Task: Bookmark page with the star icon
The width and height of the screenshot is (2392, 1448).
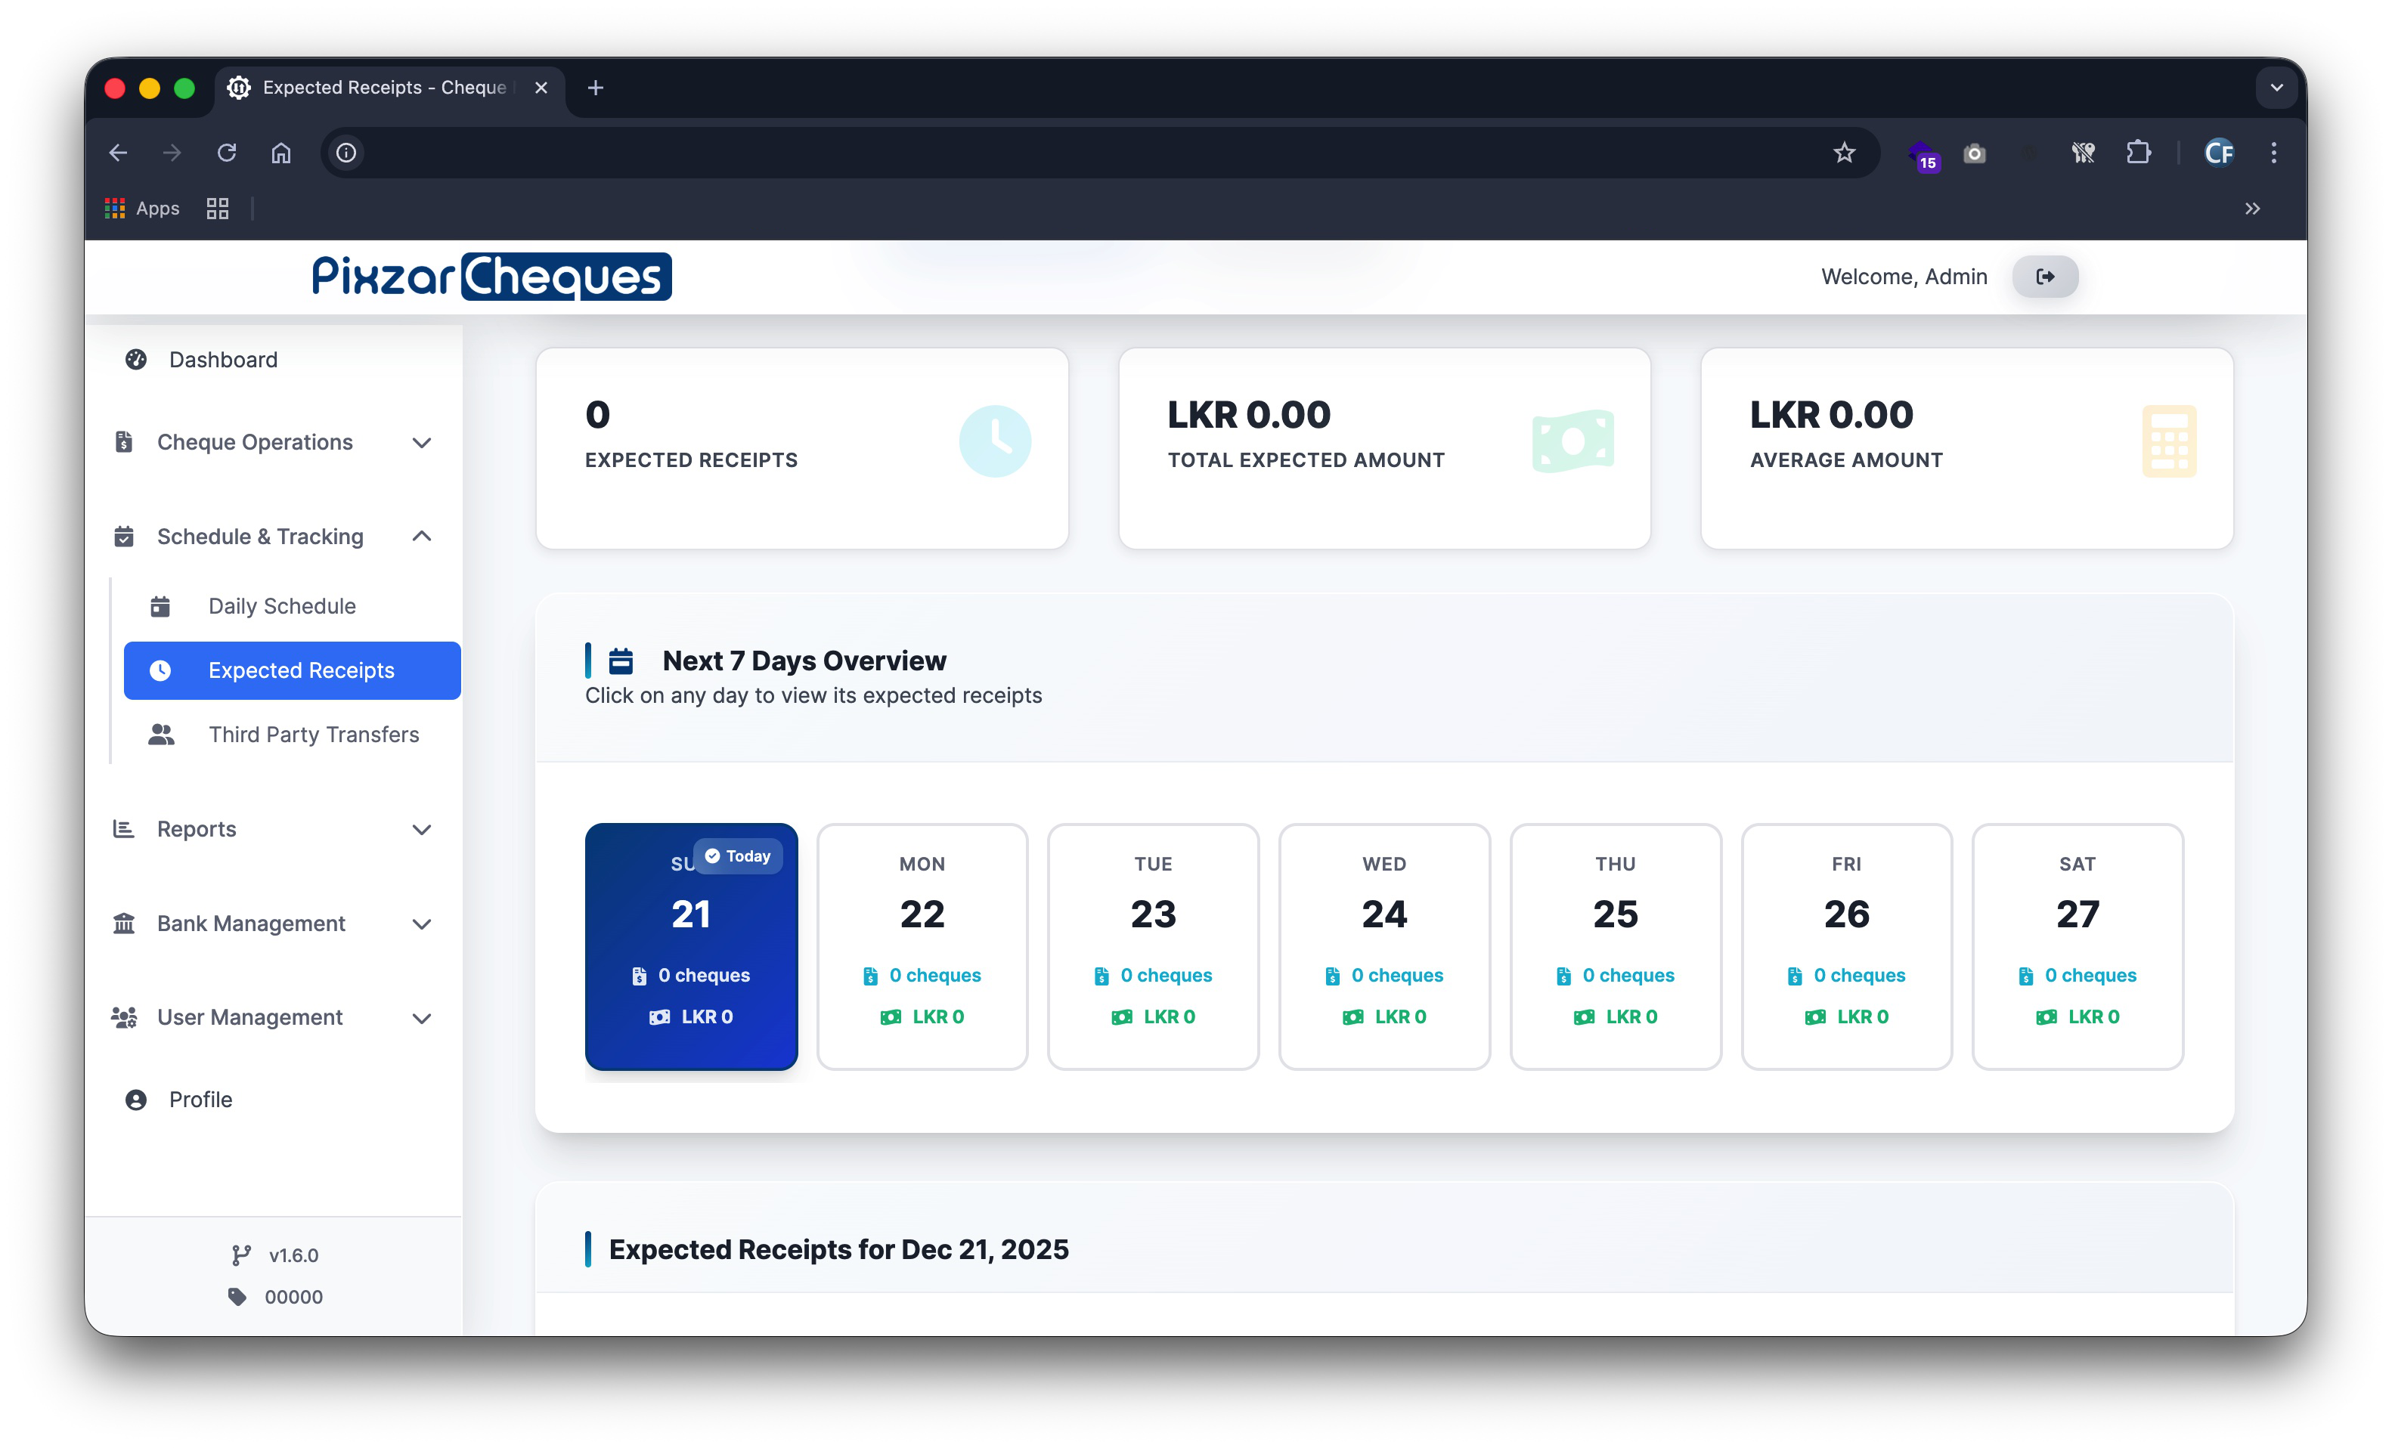Action: click(1843, 153)
